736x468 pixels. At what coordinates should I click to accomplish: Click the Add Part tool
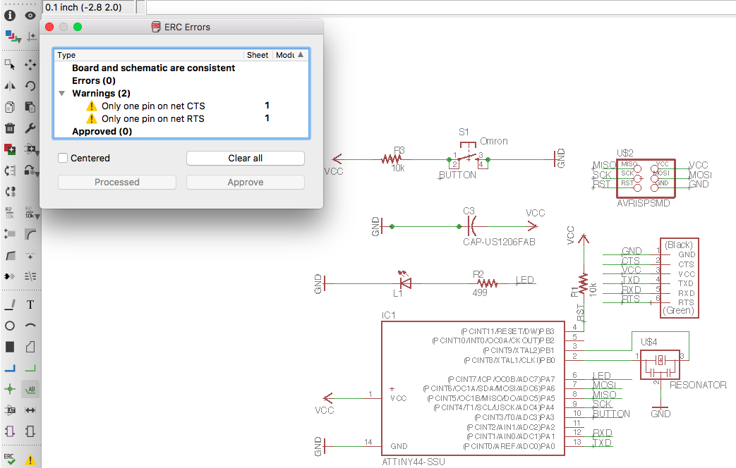coord(10,149)
